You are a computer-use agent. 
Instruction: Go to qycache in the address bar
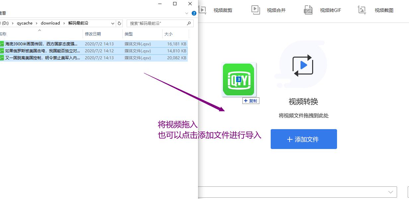[25, 23]
